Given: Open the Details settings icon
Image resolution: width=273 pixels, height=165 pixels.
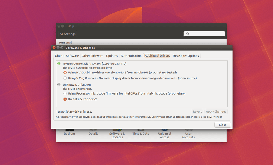Looking at the screenshot, I should (x=93, y=133).
